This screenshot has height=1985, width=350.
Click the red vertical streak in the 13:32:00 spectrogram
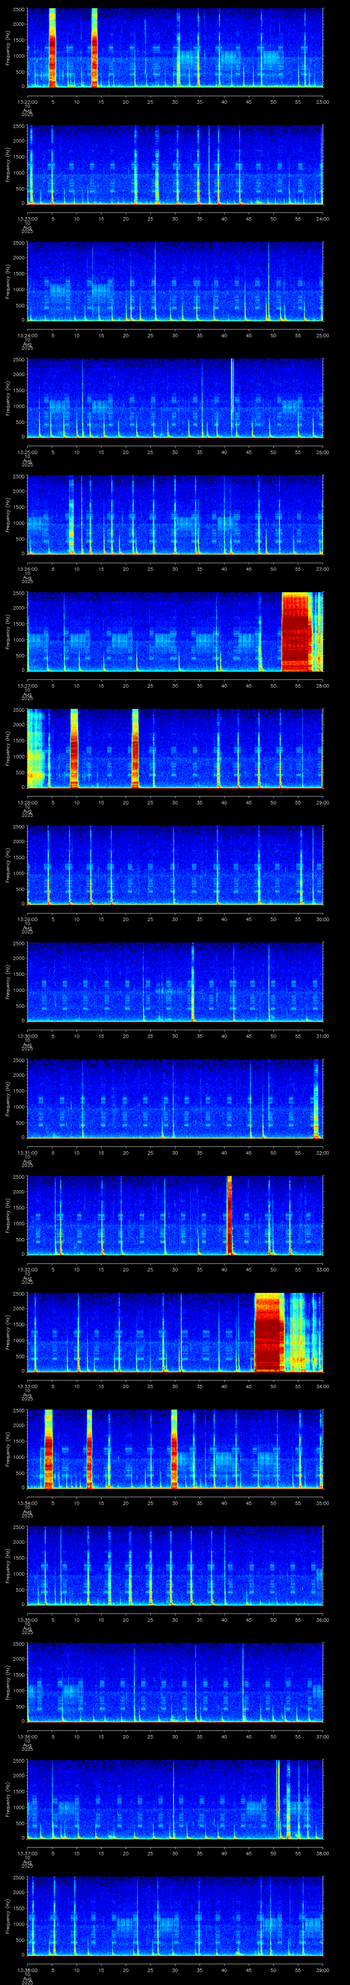(x=229, y=1215)
